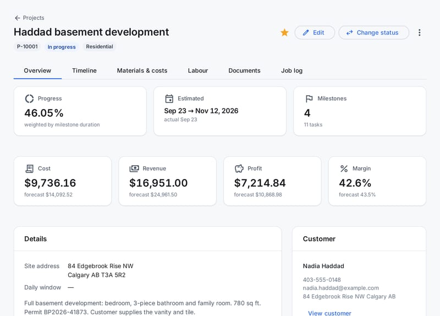Click forecast 43.5% text
This screenshot has width=440, height=316.
[x=357, y=195]
